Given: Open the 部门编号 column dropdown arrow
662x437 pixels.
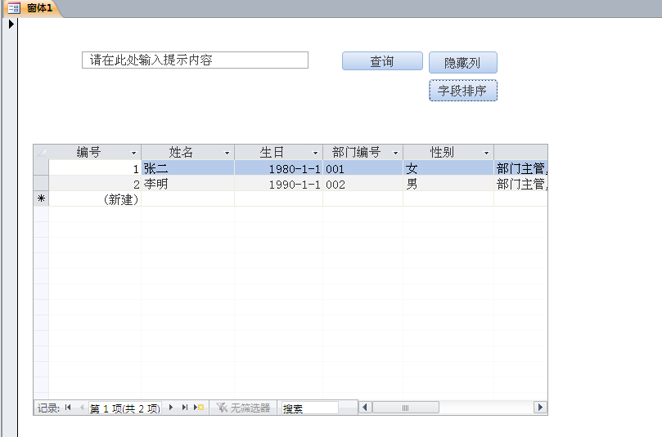Looking at the screenshot, I should click(x=395, y=153).
